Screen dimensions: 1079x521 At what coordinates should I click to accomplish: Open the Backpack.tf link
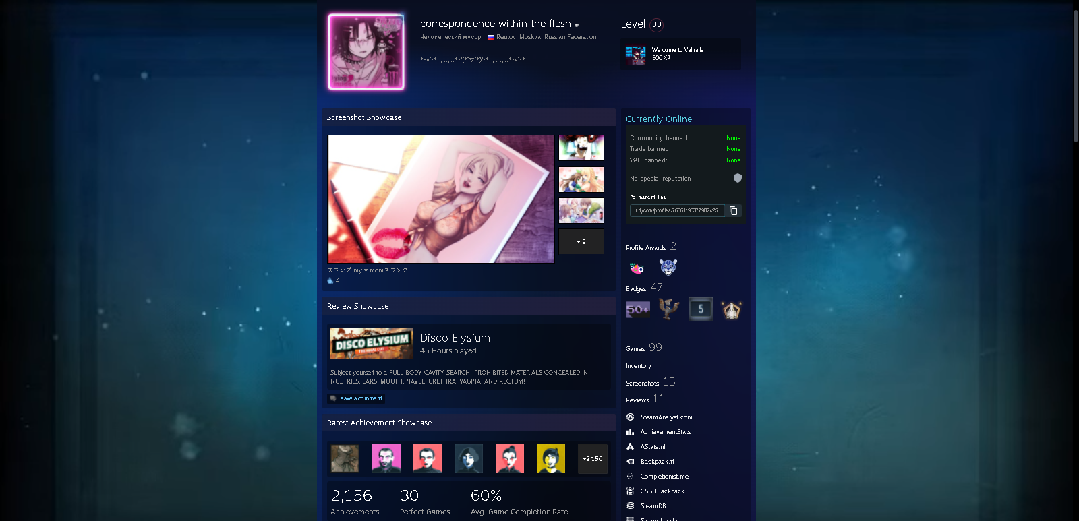tap(658, 462)
